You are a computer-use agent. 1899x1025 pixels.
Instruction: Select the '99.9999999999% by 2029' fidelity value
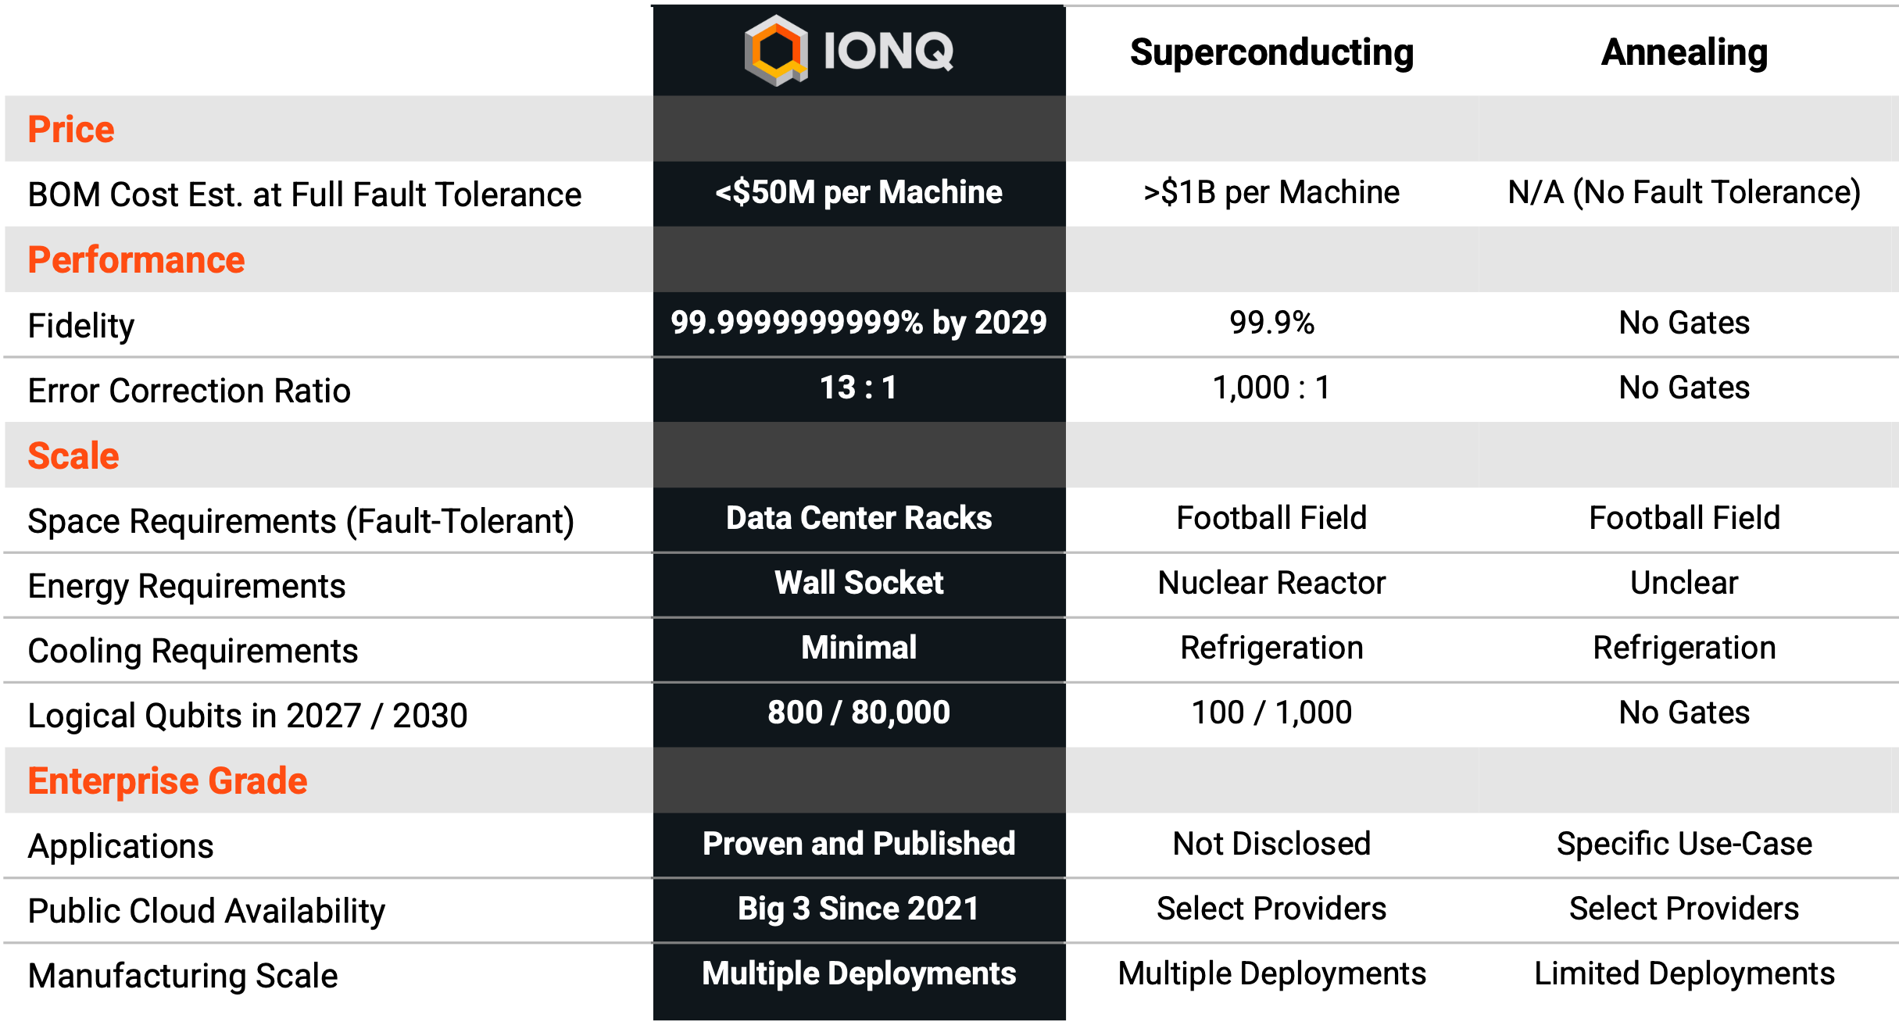pyautogui.click(x=858, y=323)
